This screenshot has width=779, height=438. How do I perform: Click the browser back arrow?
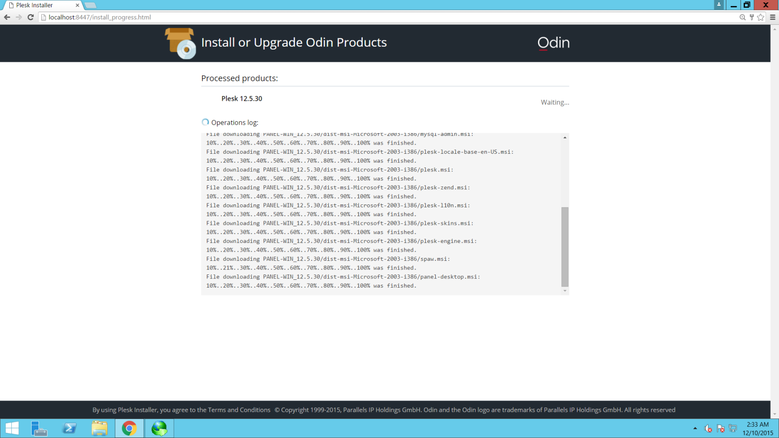[x=7, y=17]
